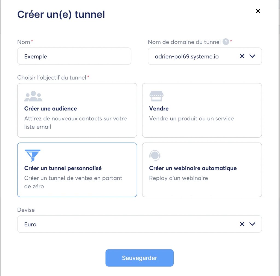Close the Créer un tunnel dialog
The image size is (280, 276).
click(x=258, y=11)
